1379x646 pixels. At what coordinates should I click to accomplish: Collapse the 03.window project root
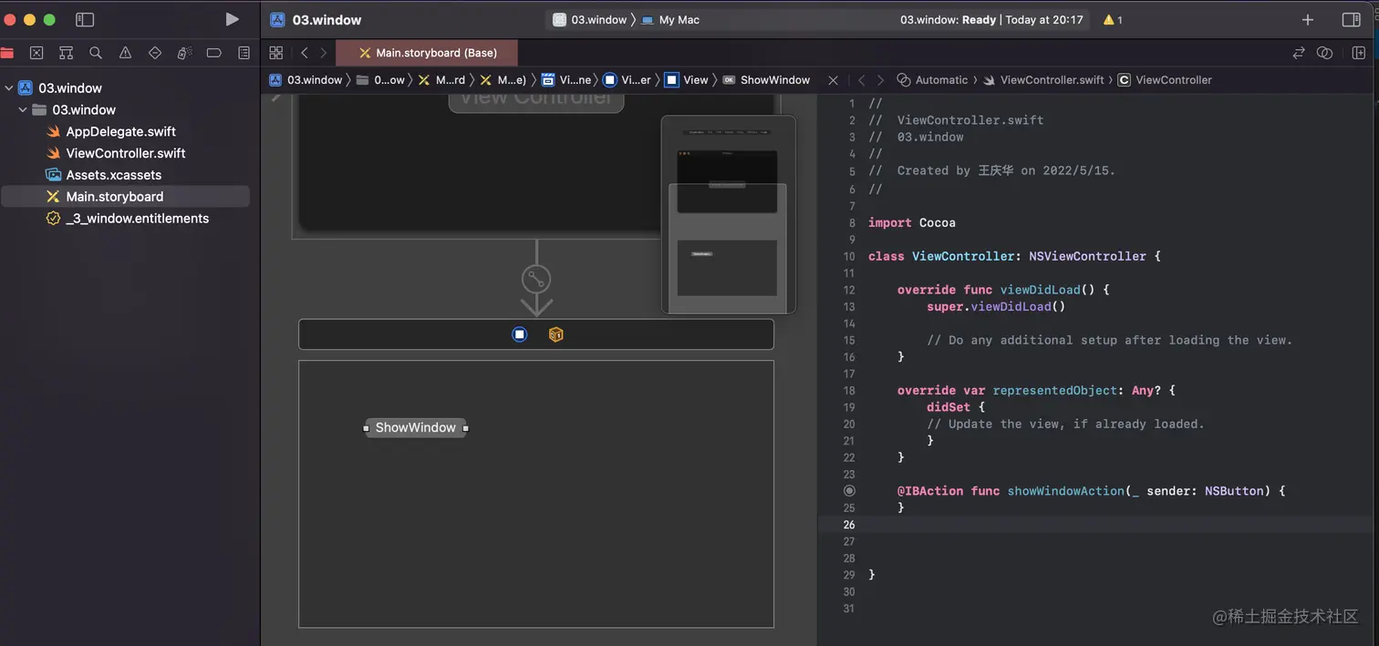pos(10,88)
